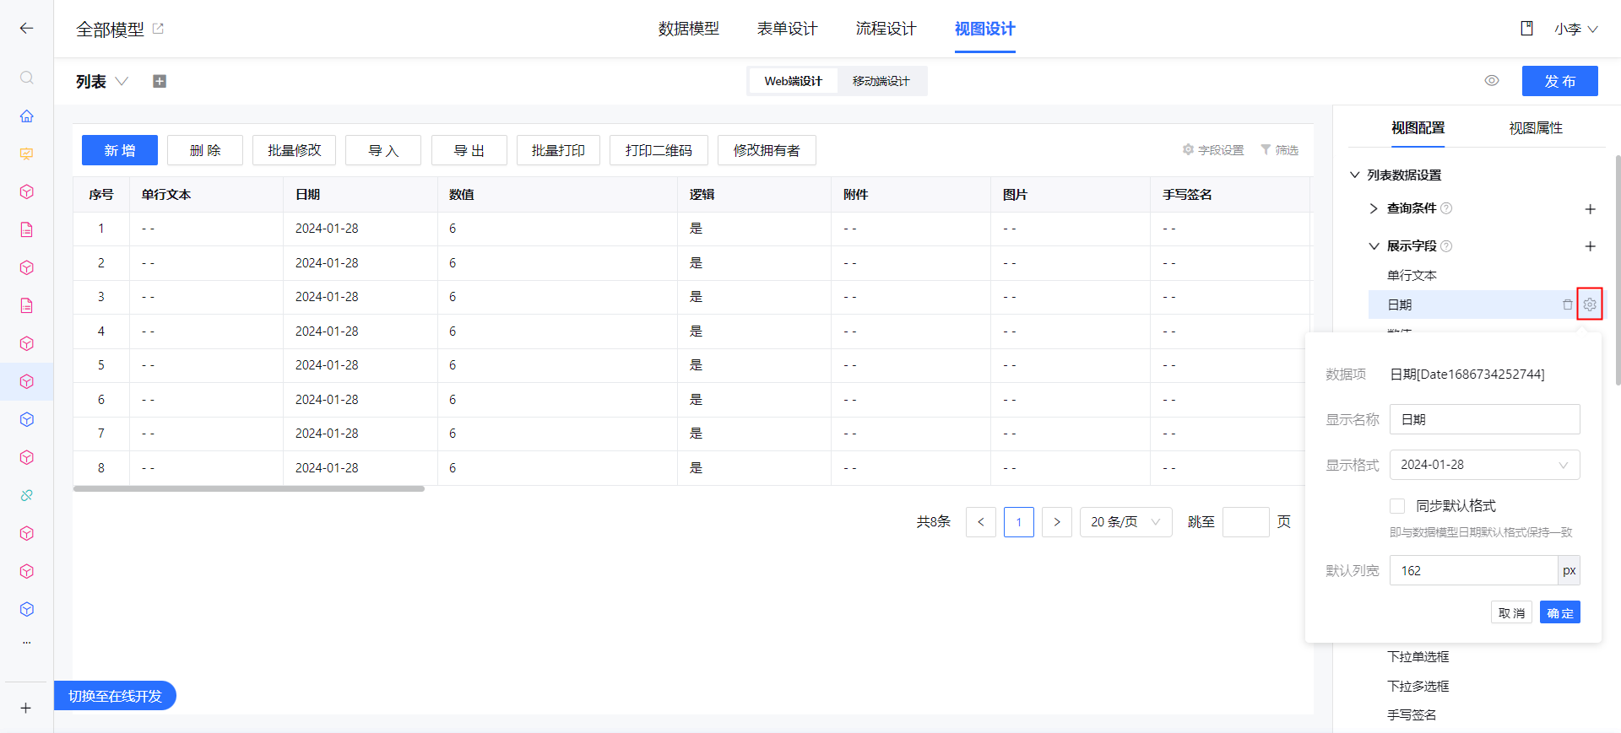This screenshot has width=1621, height=733.
Task: Click the highlighted cube icon in sidebar
Action: tap(27, 381)
